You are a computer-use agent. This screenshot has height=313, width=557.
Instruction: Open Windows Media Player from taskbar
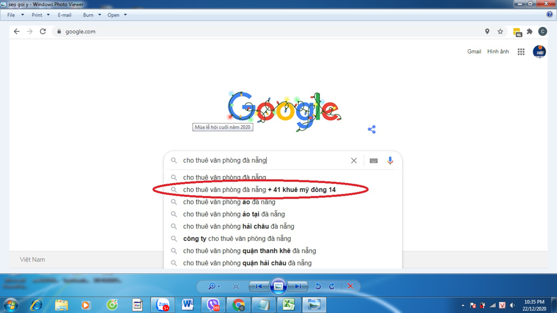click(x=86, y=305)
